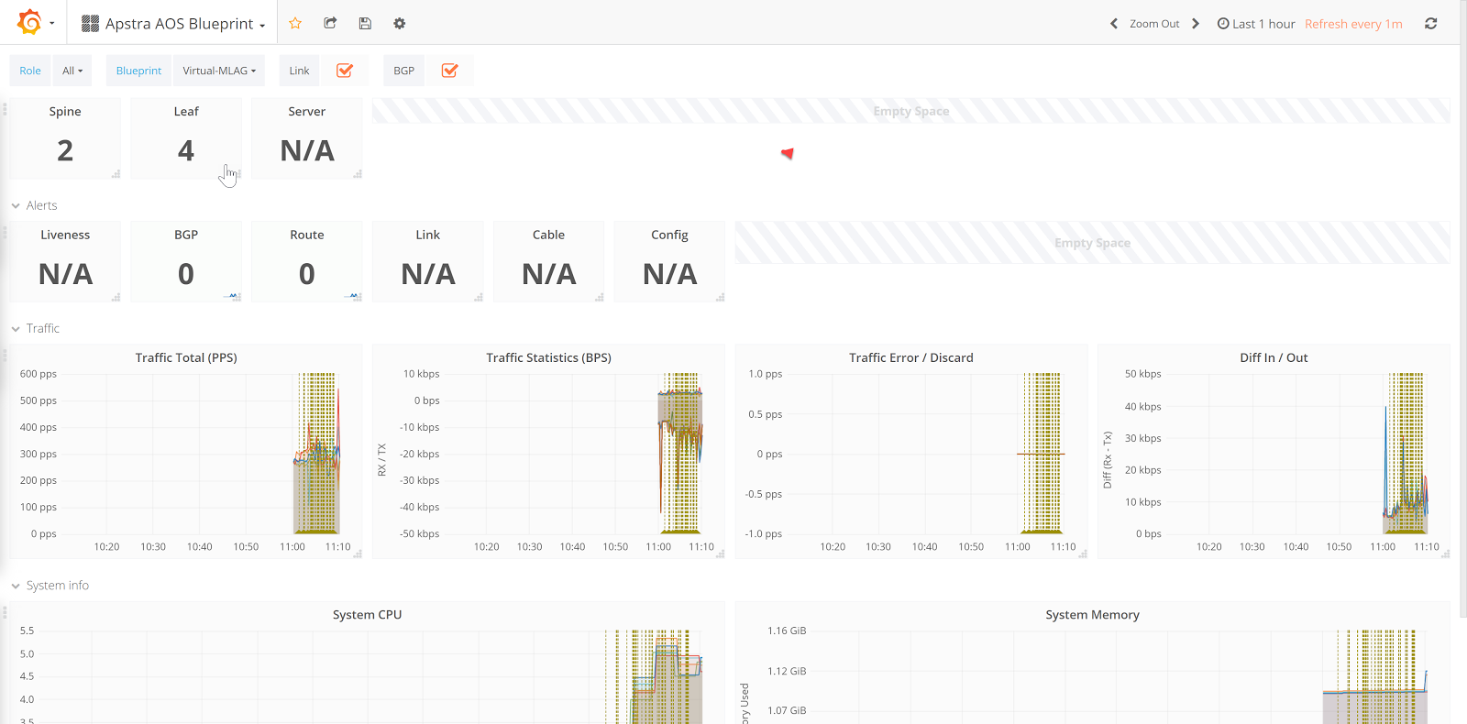This screenshot has width=1467, height=724.
Task: Open the Role 'All' dropdown
Action: tap(72, 71)
